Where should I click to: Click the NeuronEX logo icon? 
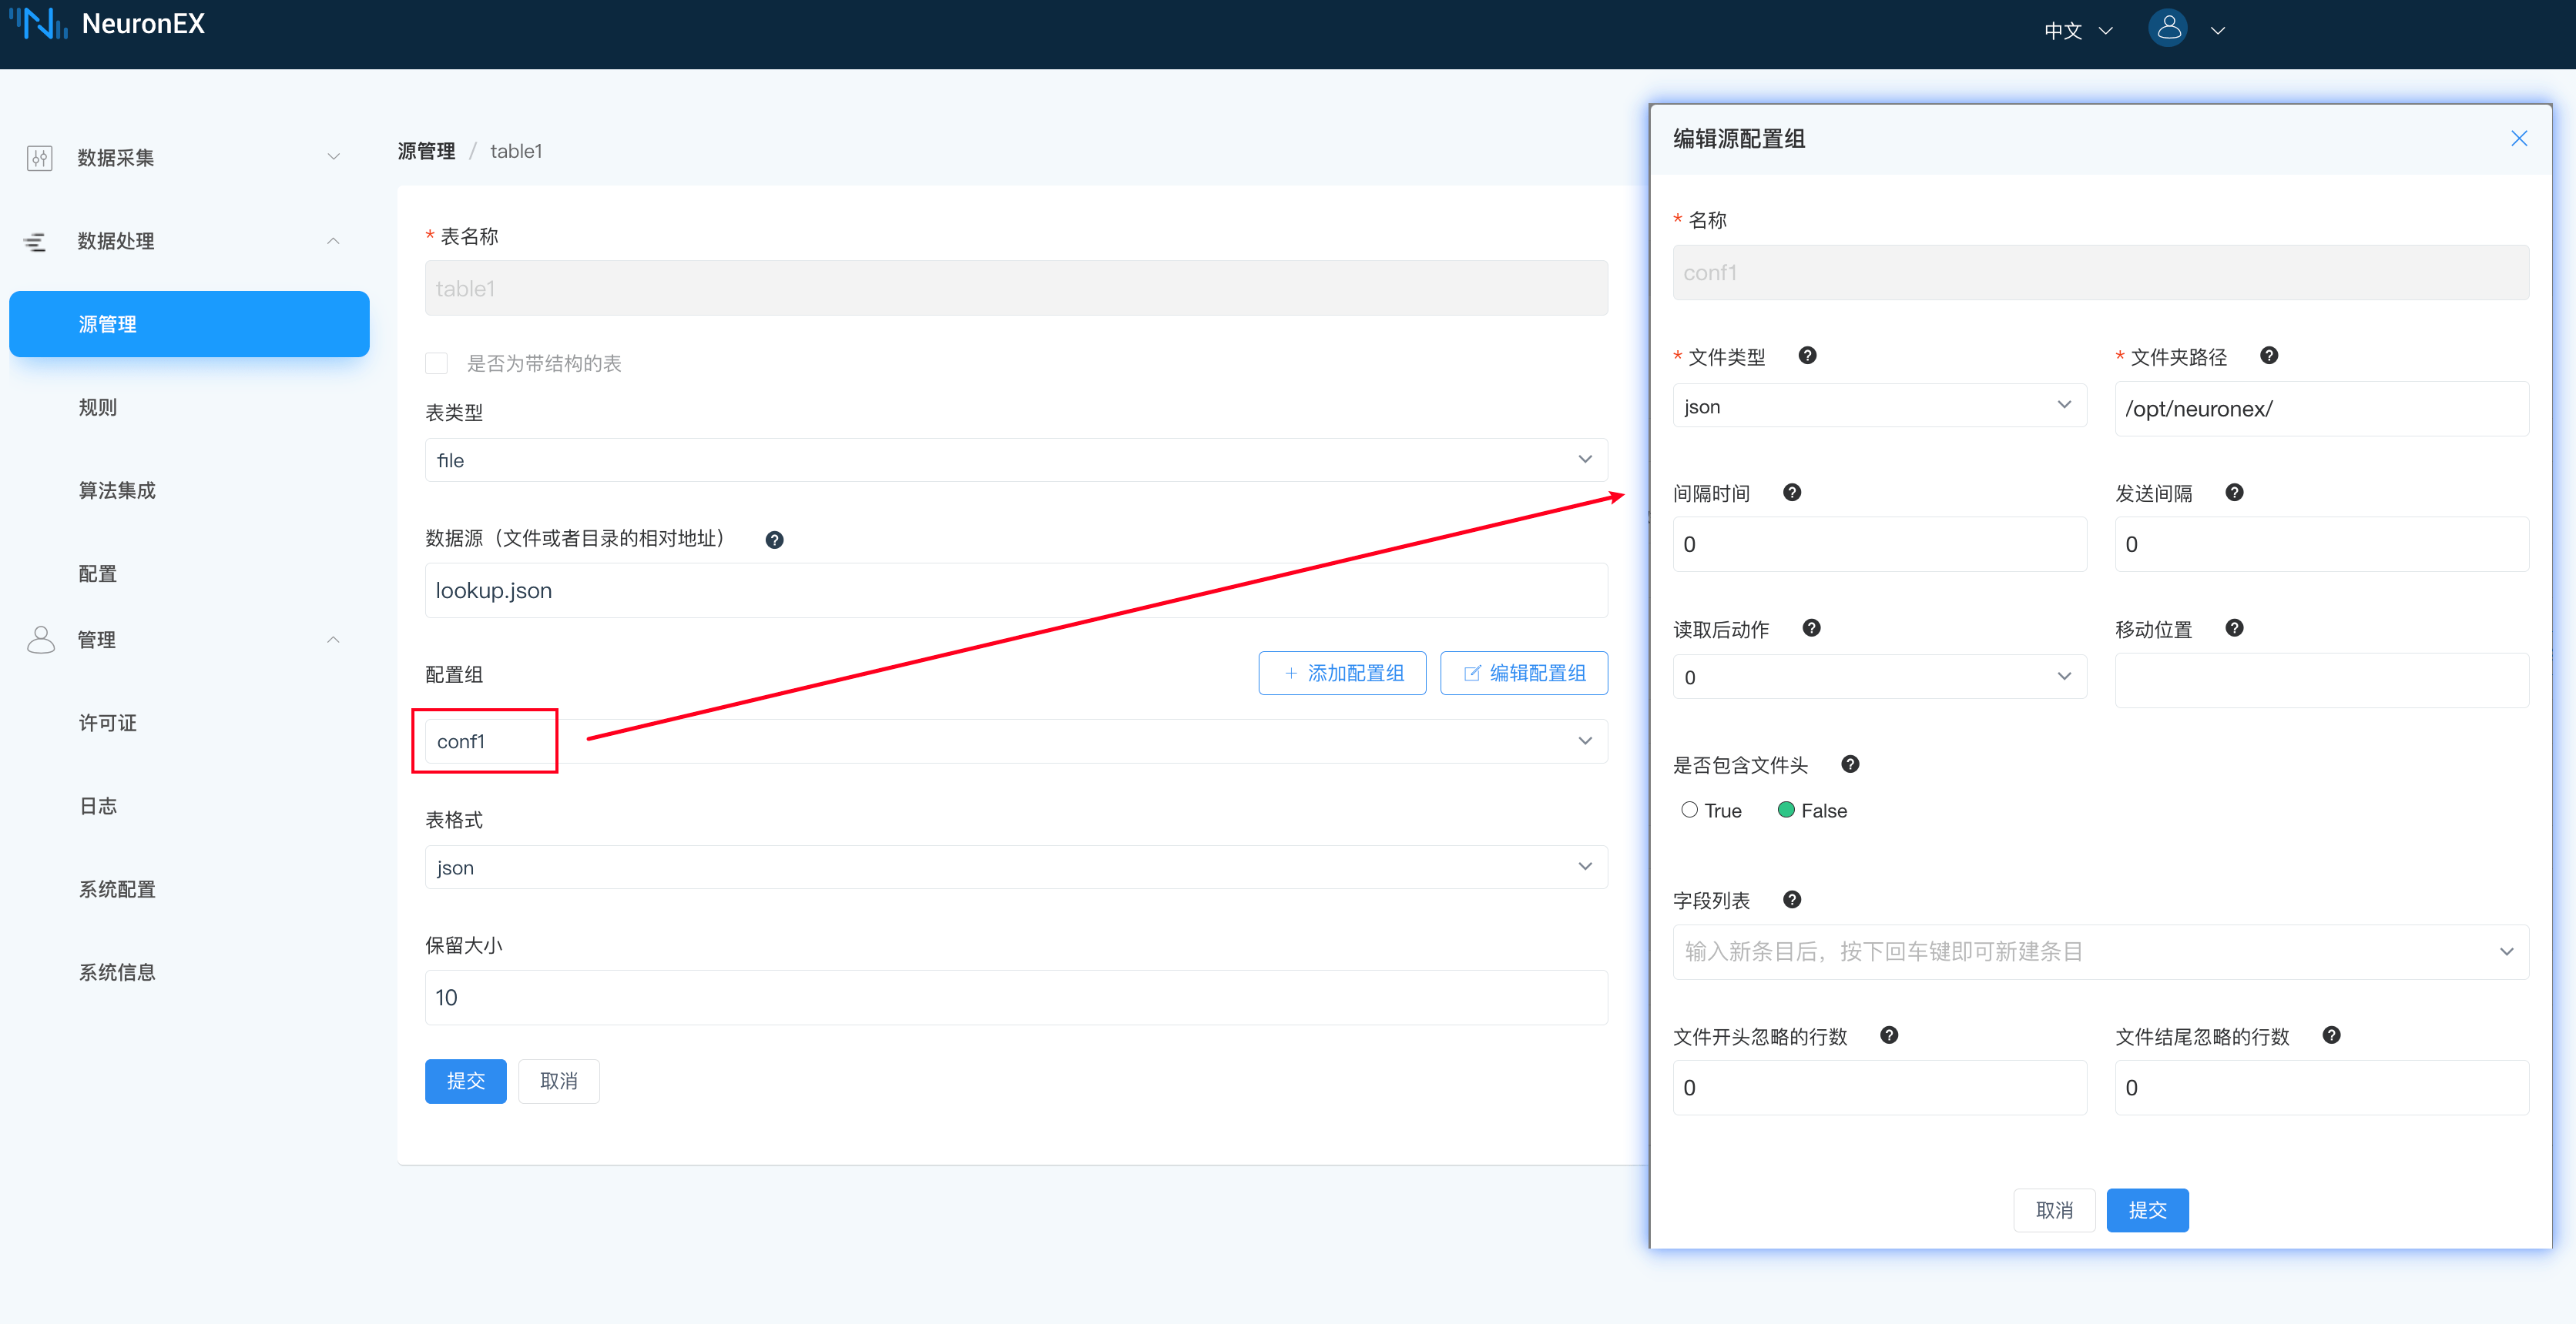[39, 23]
